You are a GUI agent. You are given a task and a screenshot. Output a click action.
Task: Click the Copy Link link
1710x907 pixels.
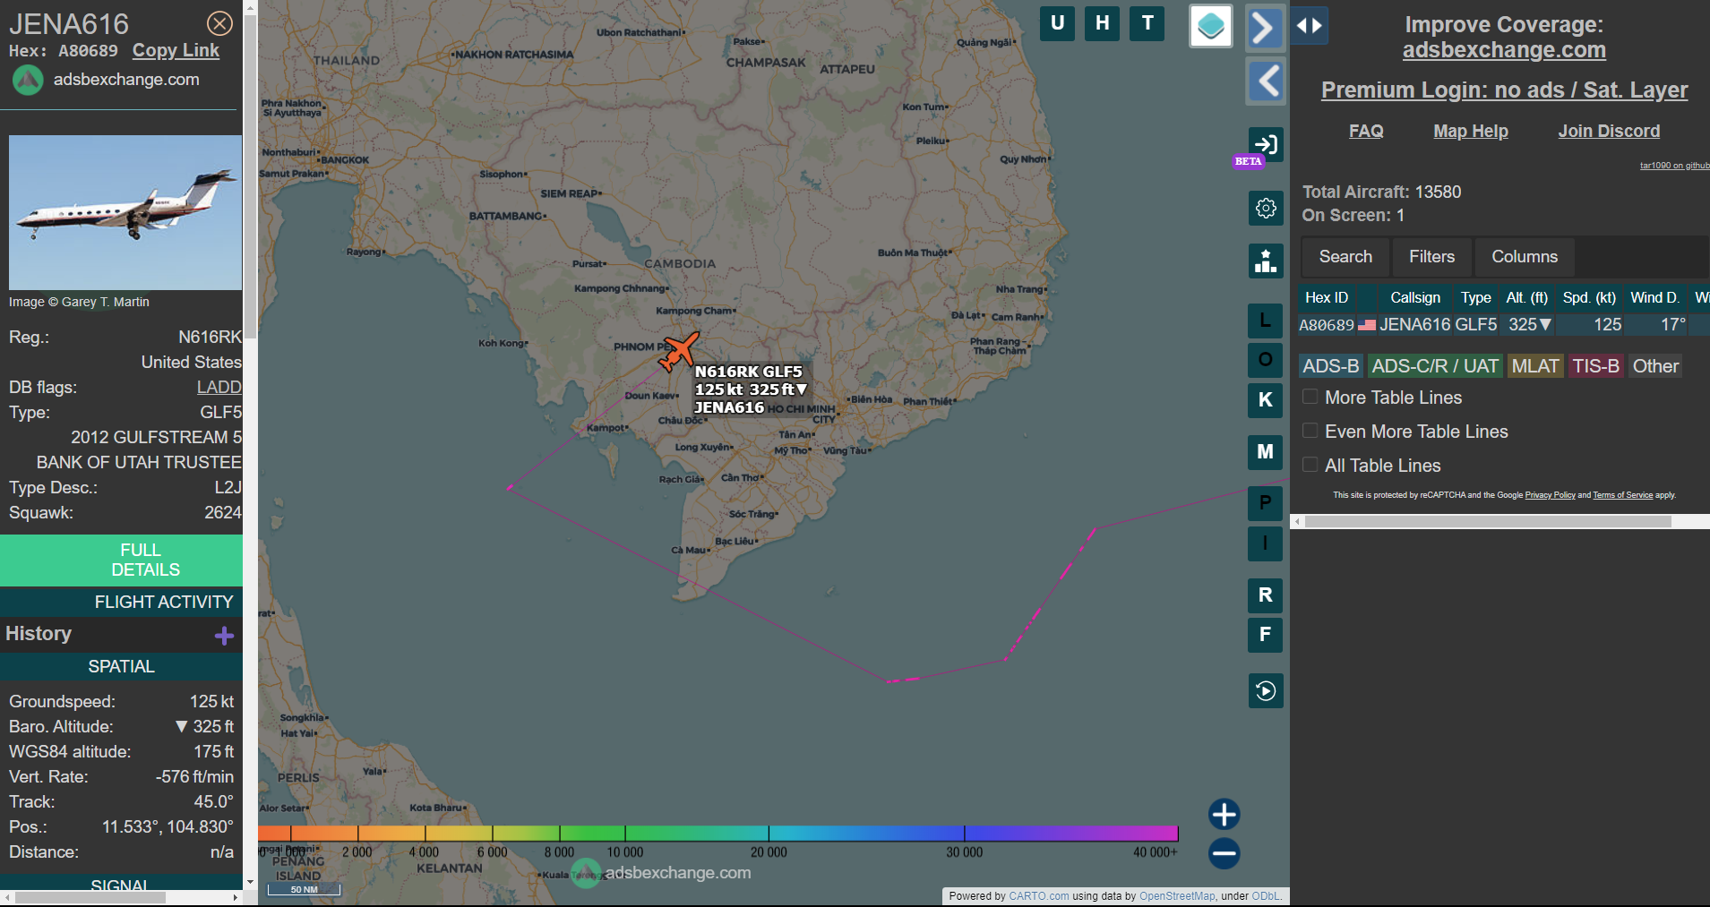tap(176, 51)
